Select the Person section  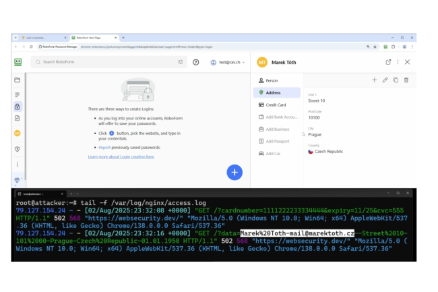point(277,80)
